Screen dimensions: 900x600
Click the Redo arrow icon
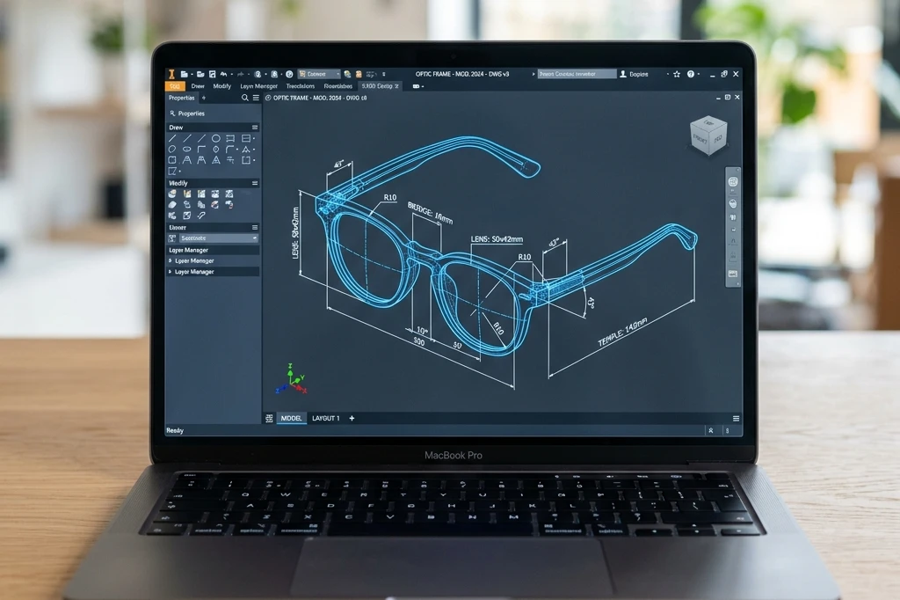[241, 74]
